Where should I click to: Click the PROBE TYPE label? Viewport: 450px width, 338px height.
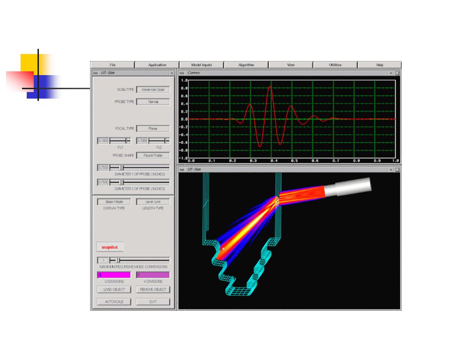coord(124,102)
